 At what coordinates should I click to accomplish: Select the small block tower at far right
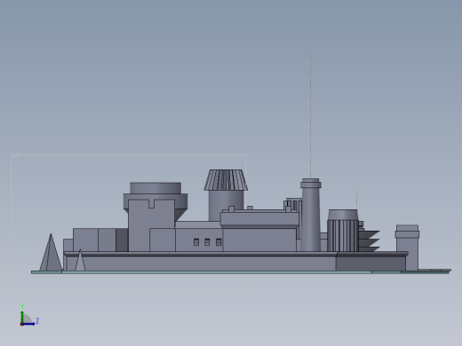[407, 248]
